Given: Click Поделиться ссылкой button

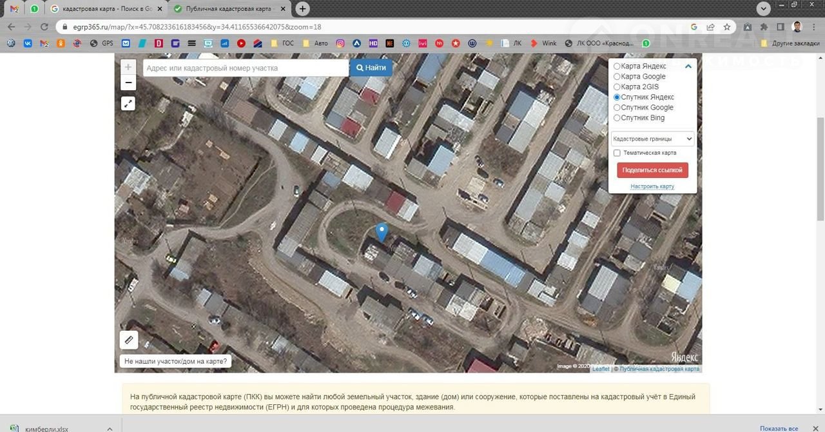Looking at the screenshot, I should click(652, 170).
